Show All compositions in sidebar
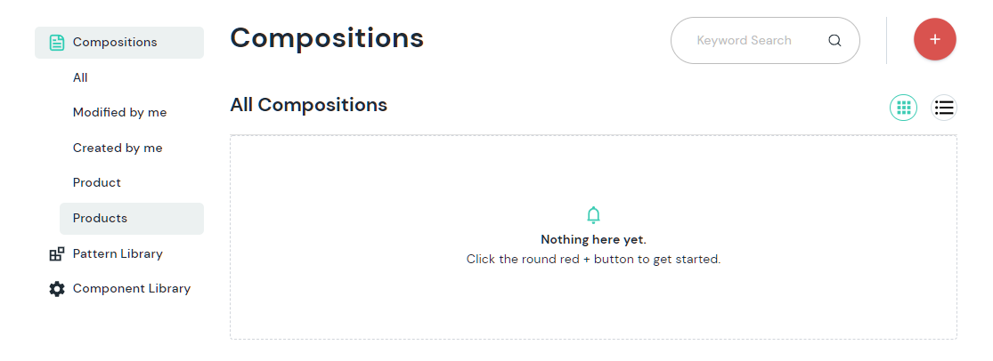993x361 pixels. coord(80,78)
